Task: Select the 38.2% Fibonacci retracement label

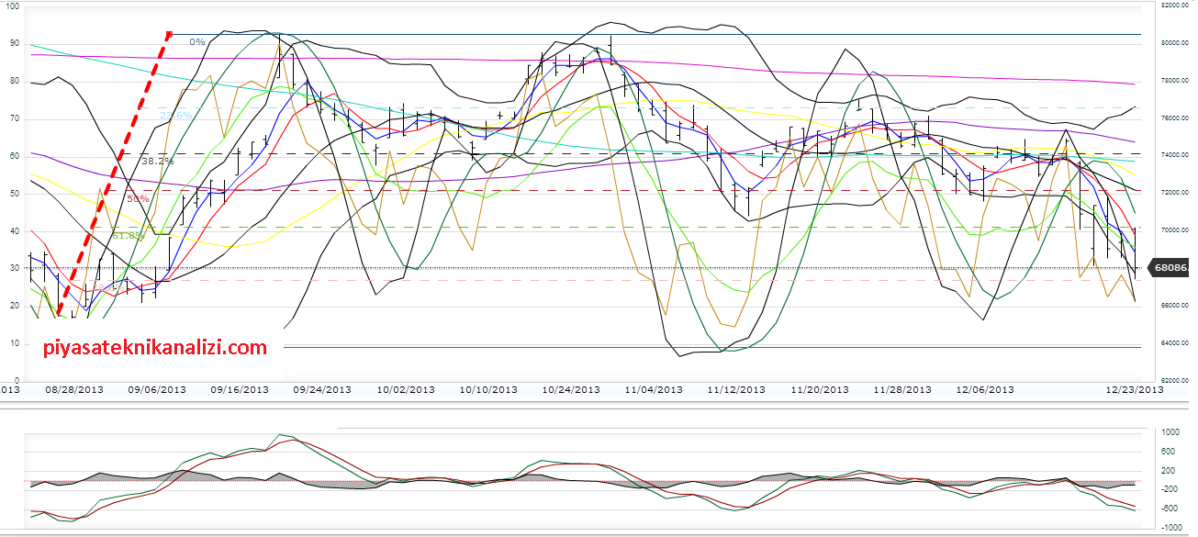Action: click(157, 160)
